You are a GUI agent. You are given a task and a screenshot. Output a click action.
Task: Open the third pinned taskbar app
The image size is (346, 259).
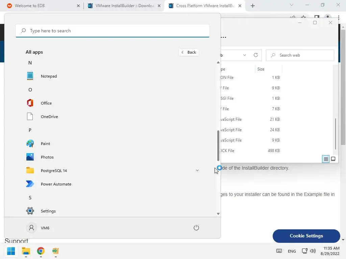point(55,251)
